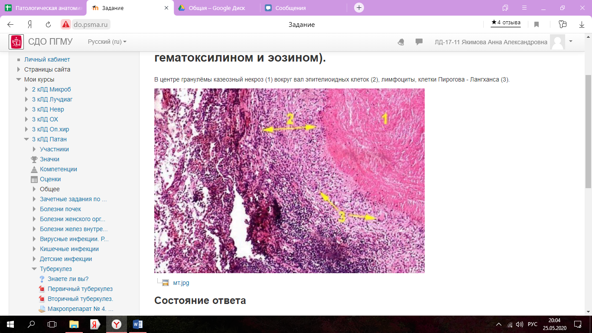
Task: Open the red Яндекс taskbar icon
Action: coord(95,324)
